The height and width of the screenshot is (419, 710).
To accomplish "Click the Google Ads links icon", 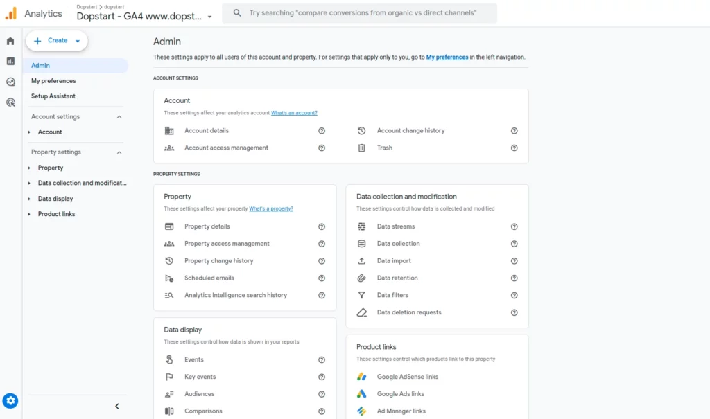I will click(x=361, y=393).
